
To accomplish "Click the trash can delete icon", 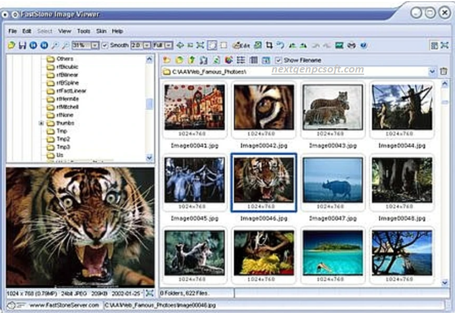I will [x=444, y=71].
